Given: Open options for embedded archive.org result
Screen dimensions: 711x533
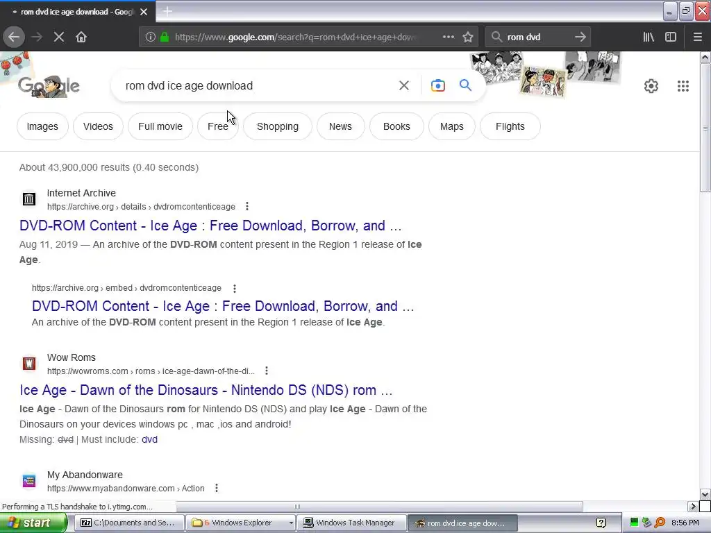Looking at the screenshot, I should [x=235, y=288].
